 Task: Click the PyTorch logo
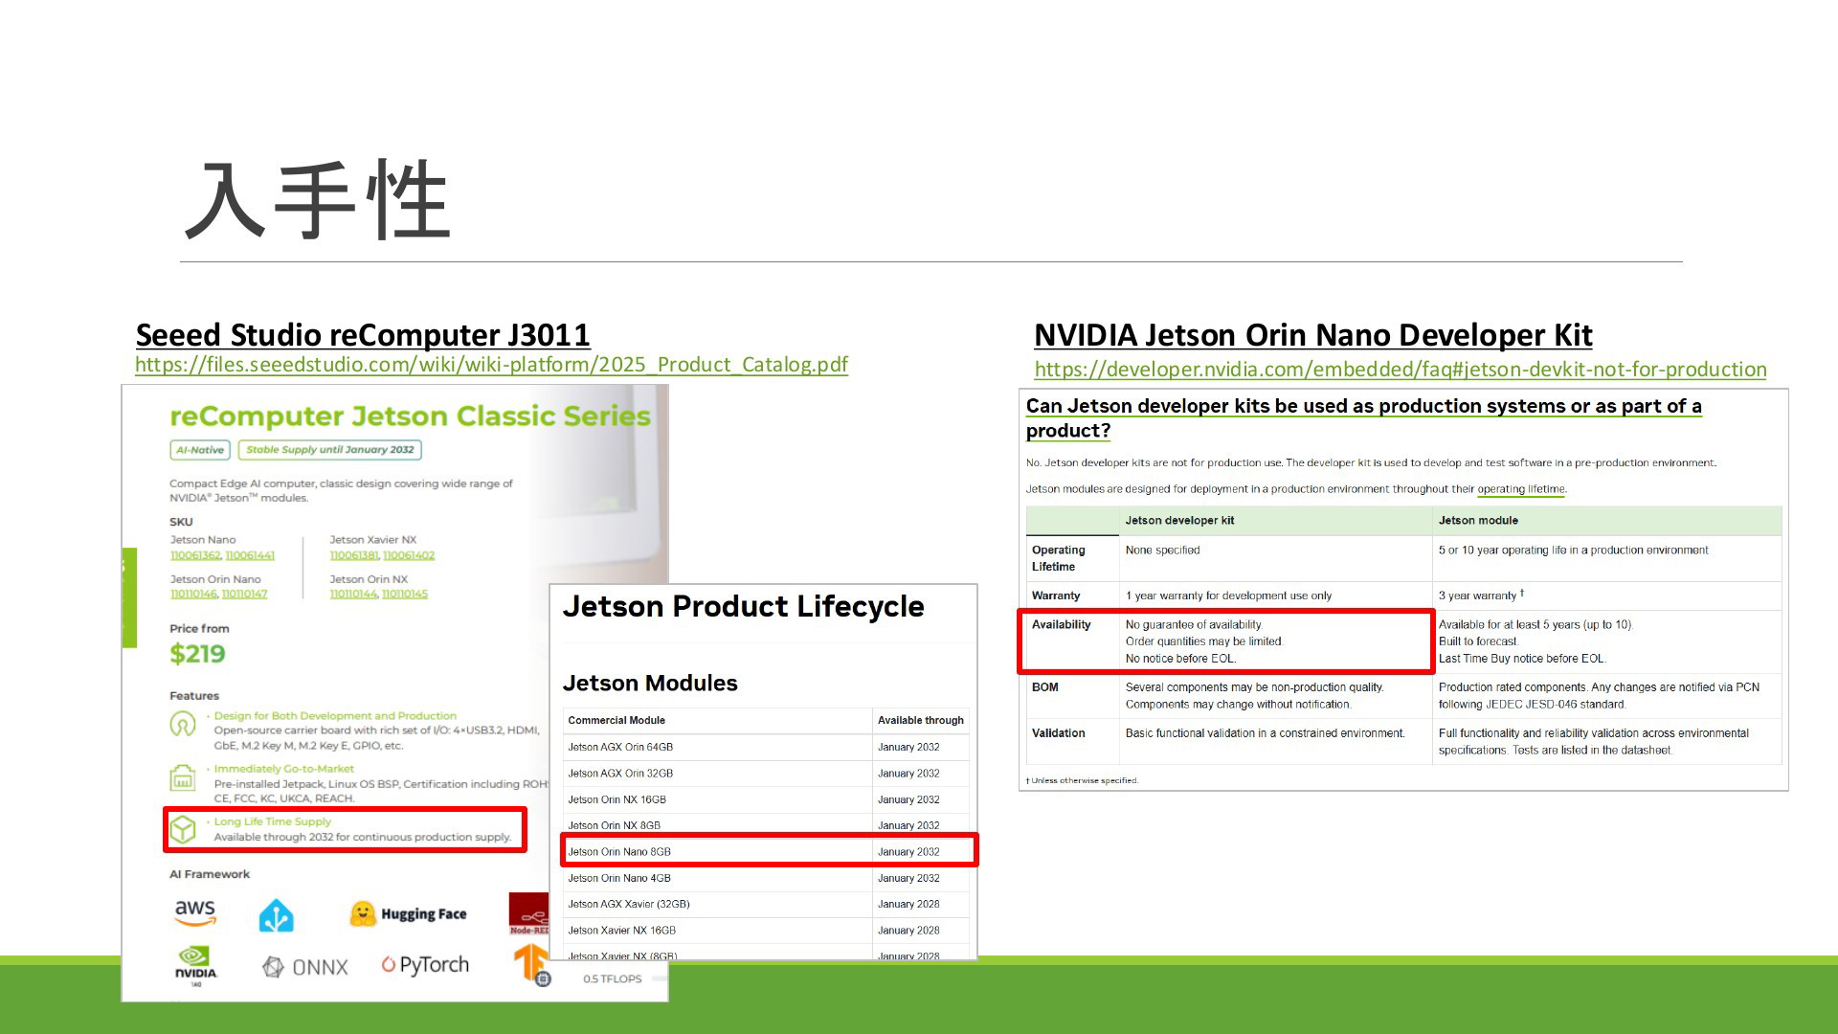pyautogui.click(x=425, y=964)
